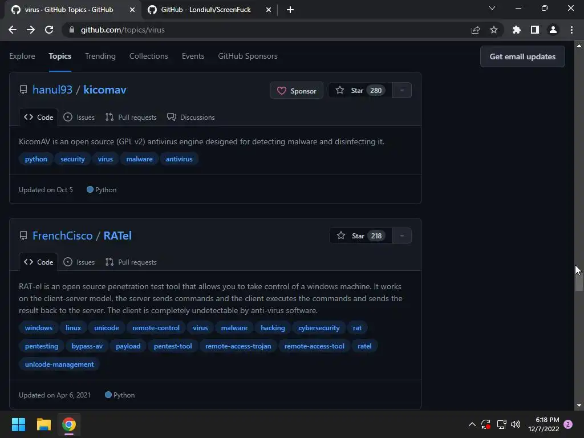Open kicomav Code tab

(x=38, y=117)
